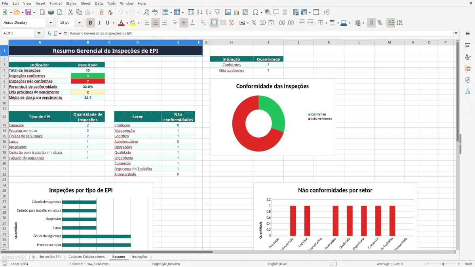Open sidebar Gallery panel
This screenshot has width=475, height=267.
pyautogui.click(x=467, y=68)
